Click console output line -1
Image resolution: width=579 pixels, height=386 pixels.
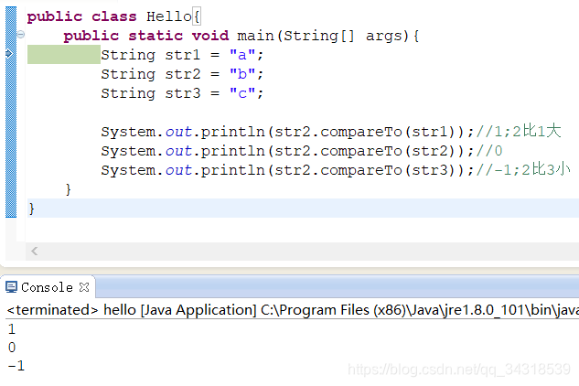coord(16,366)
